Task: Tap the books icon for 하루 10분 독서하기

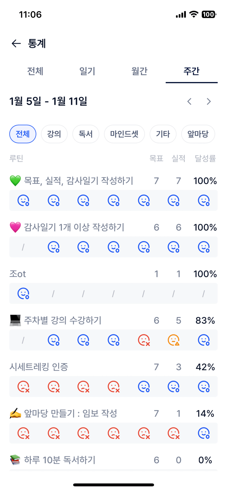Action: click(x=15, y=460)
